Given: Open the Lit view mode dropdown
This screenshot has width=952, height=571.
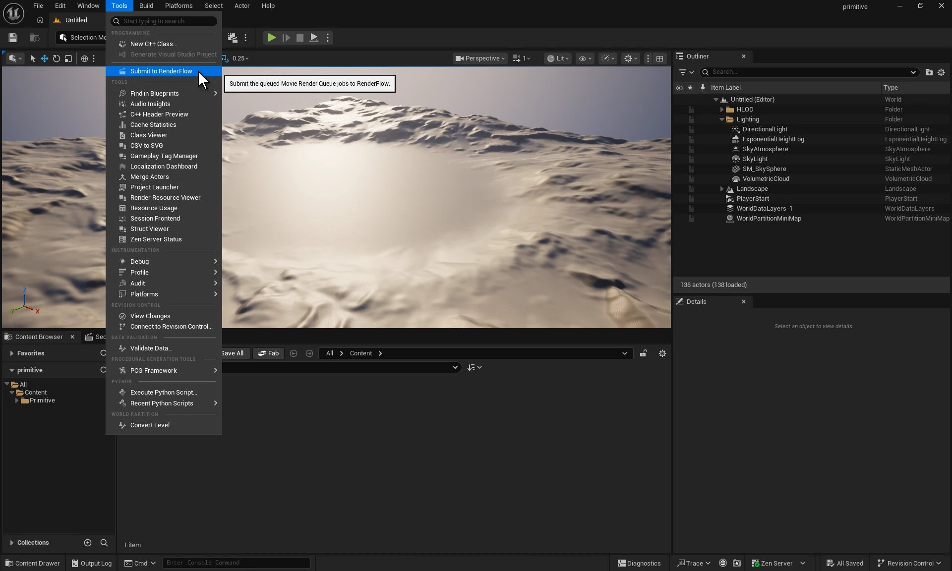Looking at the screenshot, I should point(558,58).
